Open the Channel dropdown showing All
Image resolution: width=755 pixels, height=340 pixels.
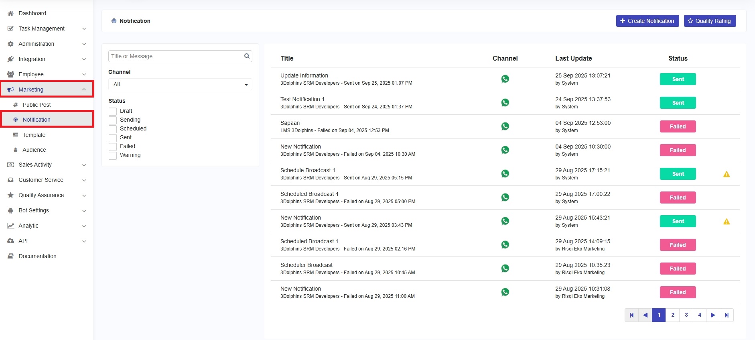[180, 84]
